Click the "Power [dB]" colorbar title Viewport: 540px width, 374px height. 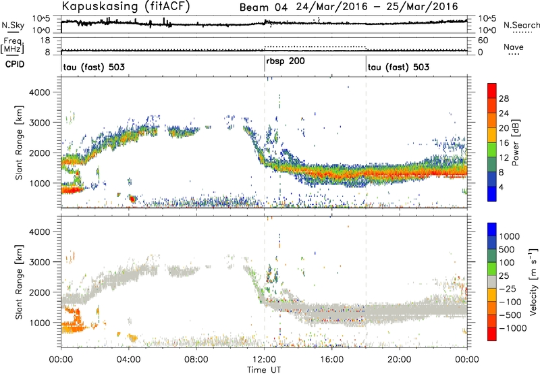click(515, 142)
